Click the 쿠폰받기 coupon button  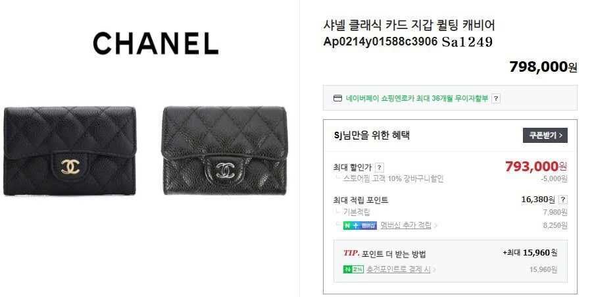click(x=545, y=135)
